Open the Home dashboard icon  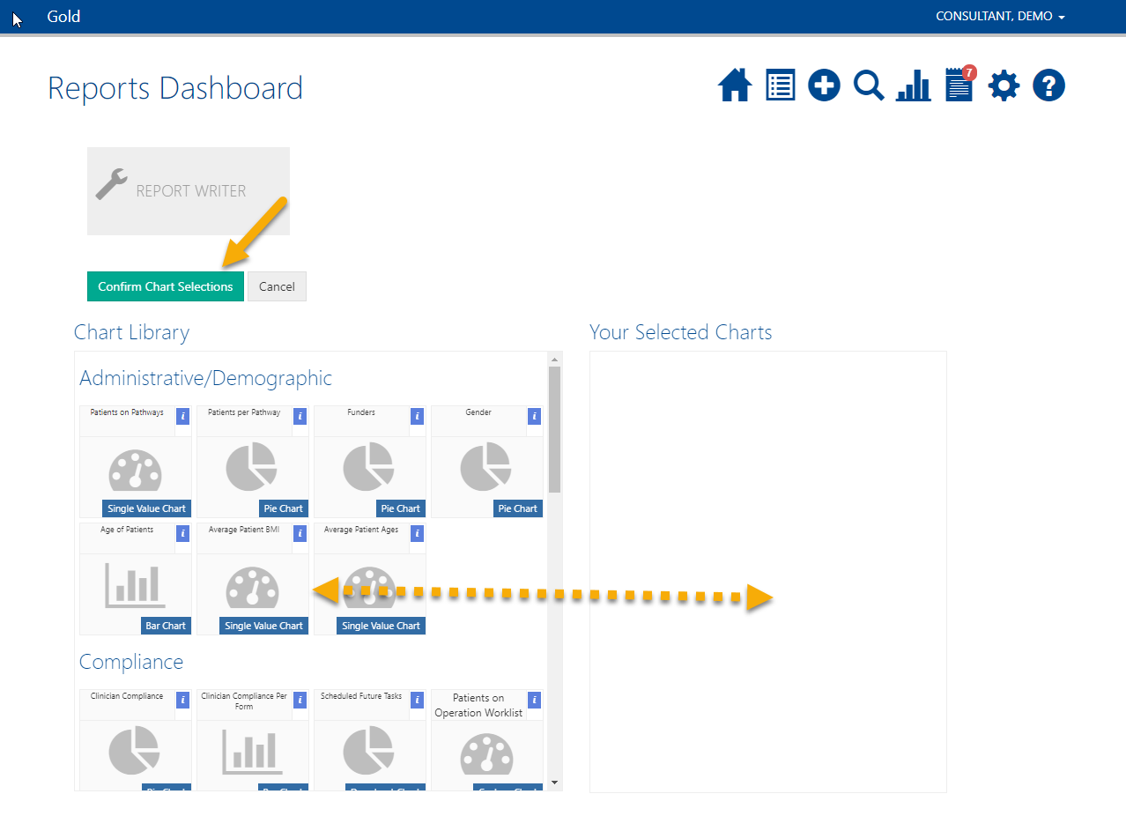pyautogui.click(x=735, y=85)
